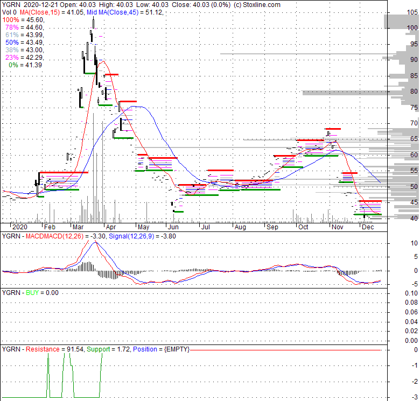
Task: Click the 78% = 44.60 level label
Action: click(x=24, y=27)
